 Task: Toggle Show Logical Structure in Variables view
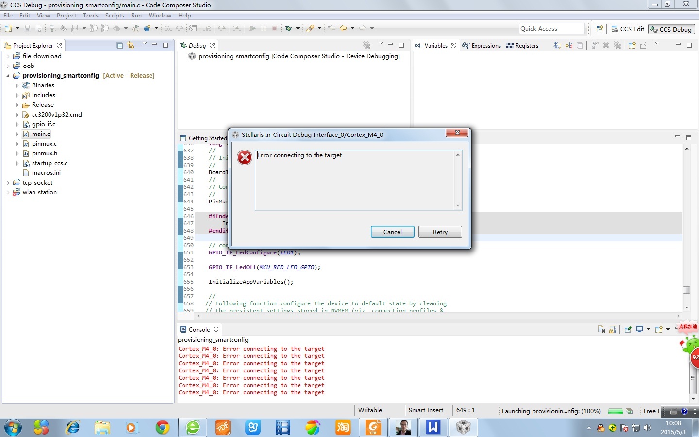568,45
